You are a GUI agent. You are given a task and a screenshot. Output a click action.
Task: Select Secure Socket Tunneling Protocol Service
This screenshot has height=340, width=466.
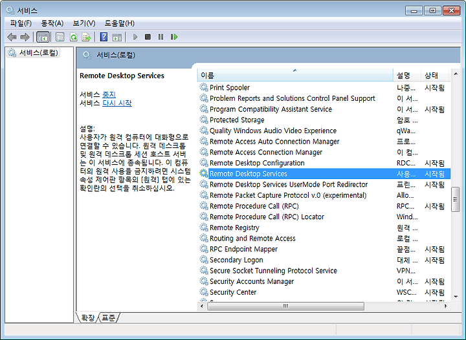(x=324, y=270)
